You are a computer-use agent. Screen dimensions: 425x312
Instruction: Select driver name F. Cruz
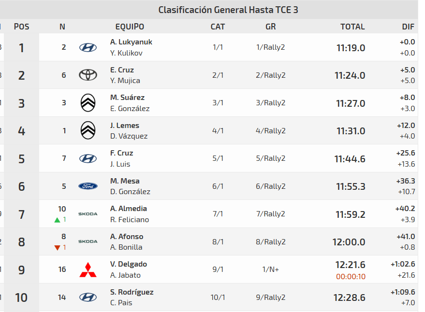click(x=121, y=153)
